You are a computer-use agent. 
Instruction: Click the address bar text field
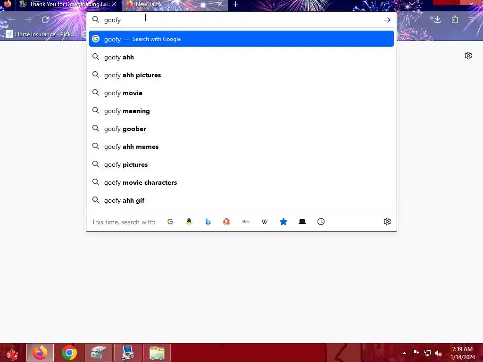coord(240,20)
